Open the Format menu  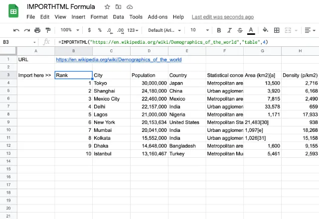(x=99, y=17)
